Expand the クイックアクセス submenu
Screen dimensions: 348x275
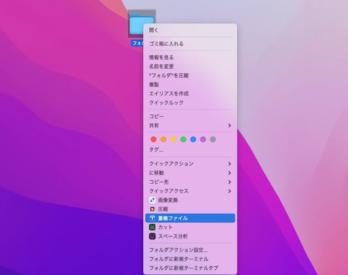pyautogui.click(x=229, y=191)
